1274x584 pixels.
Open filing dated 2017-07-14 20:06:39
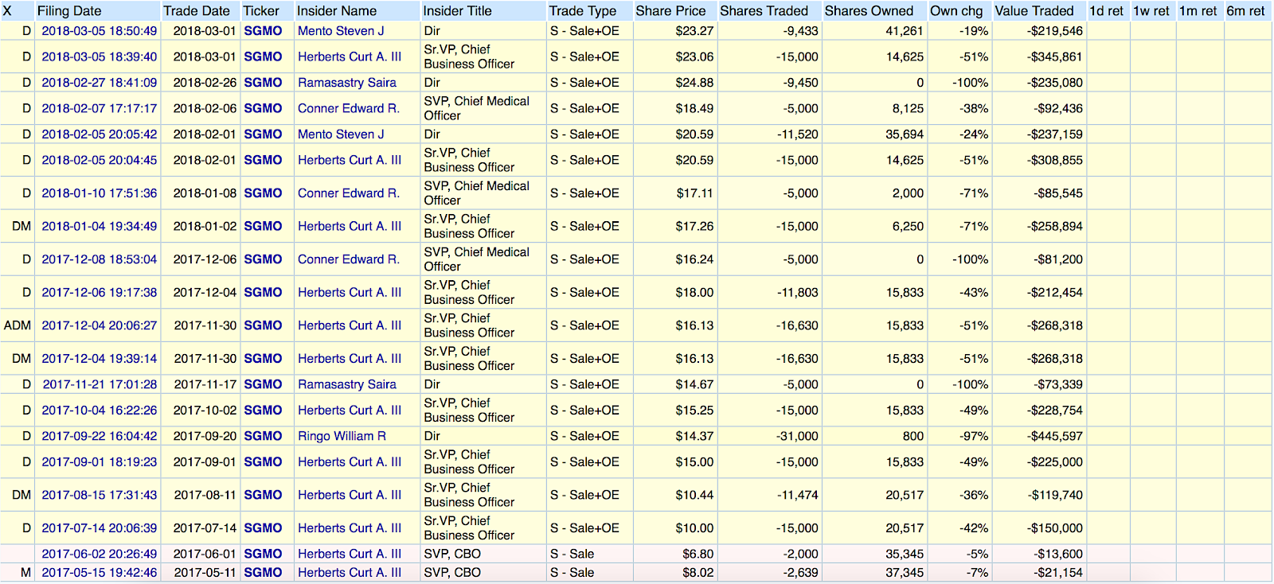point(100,528)
